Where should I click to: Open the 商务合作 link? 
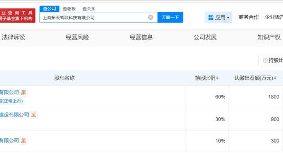249,17
